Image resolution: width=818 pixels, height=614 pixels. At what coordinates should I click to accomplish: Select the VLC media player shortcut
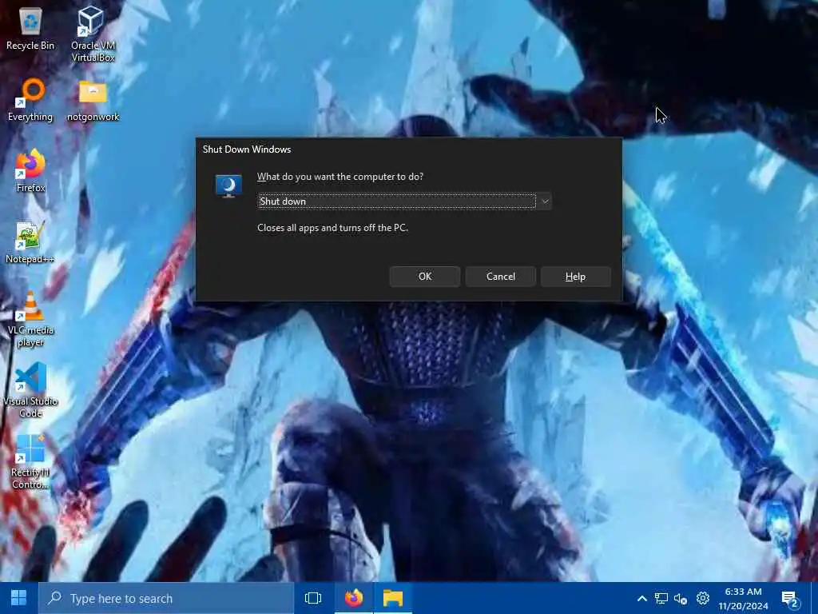click(x=30, y=320)
